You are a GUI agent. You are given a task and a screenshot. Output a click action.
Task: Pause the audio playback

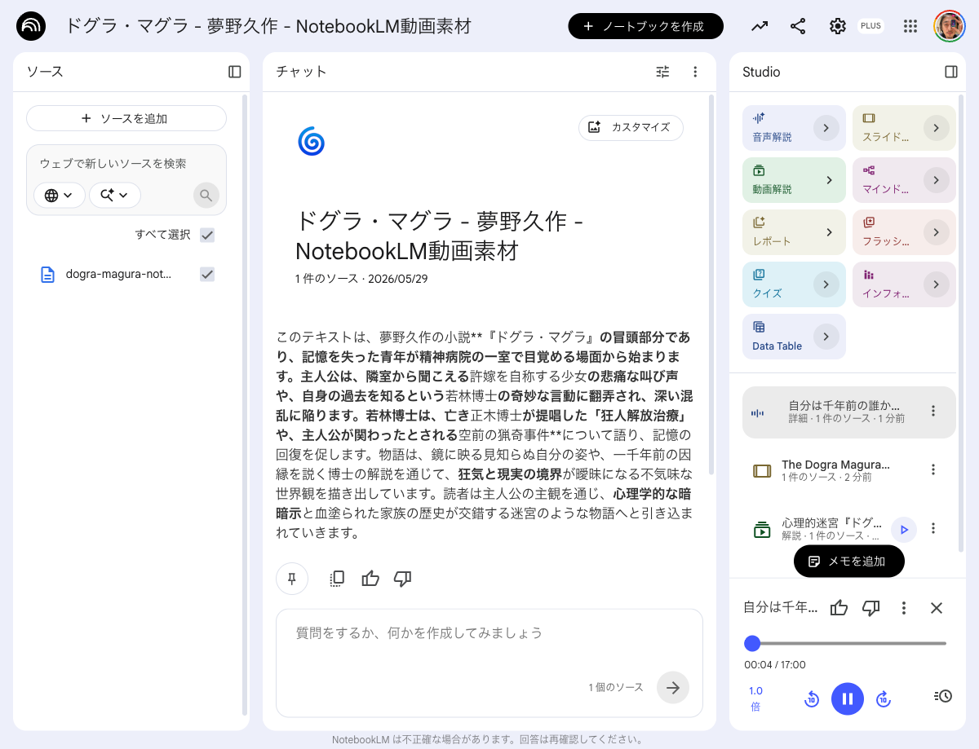point(847,698)
